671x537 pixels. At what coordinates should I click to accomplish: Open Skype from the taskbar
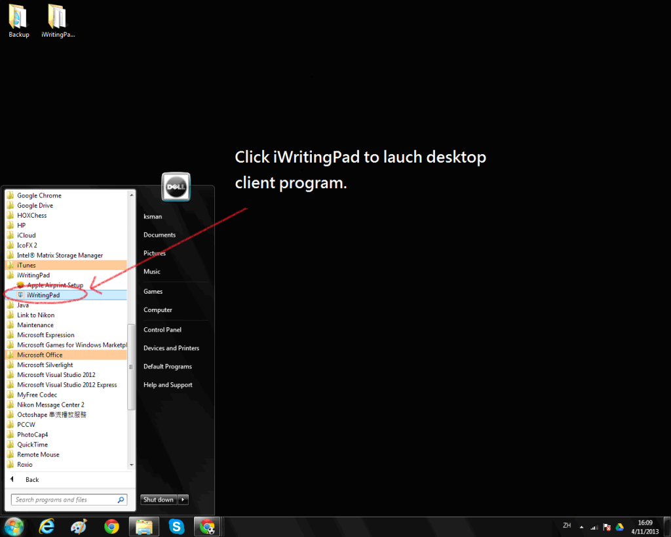point(176,527)
